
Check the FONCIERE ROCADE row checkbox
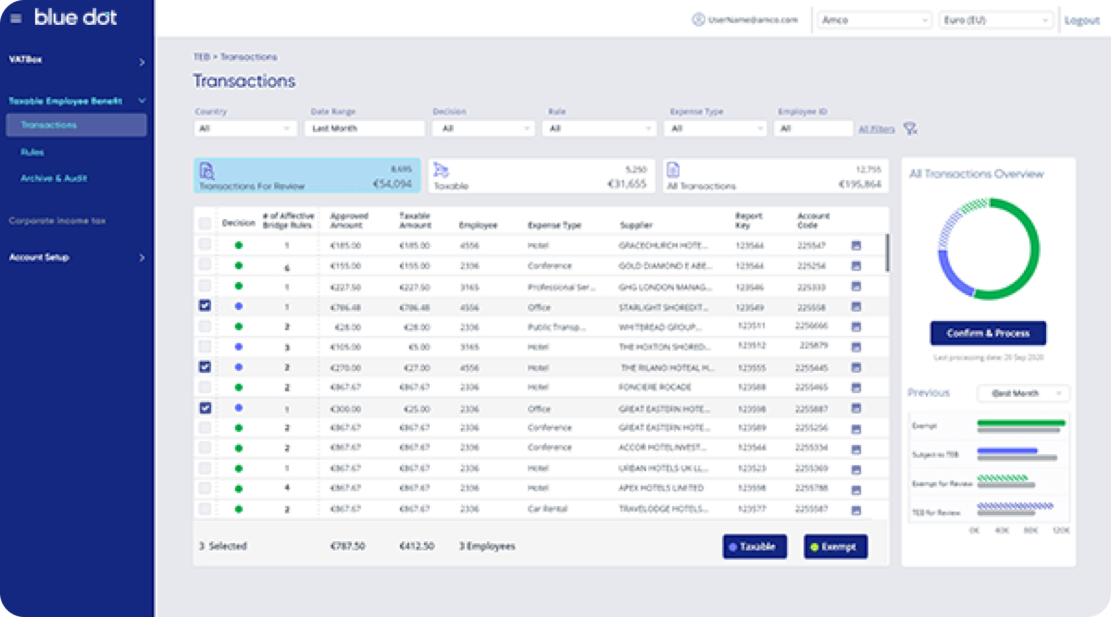click(x=205, y=387)
